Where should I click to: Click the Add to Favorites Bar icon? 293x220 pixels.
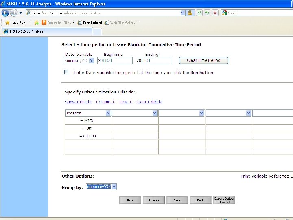(x=37, y=22)
